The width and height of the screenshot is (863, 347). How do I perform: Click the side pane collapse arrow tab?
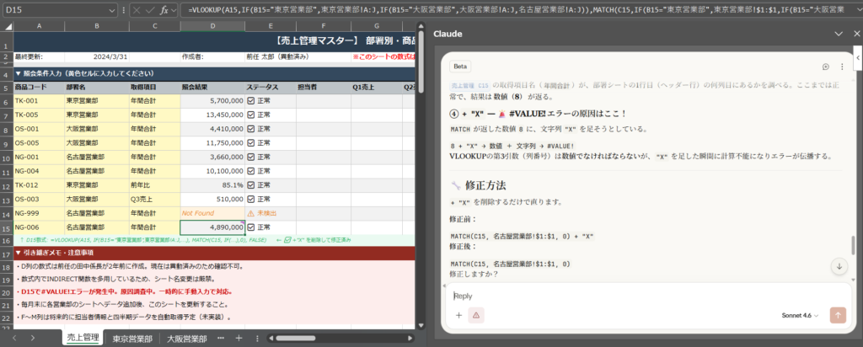point(858,57)
